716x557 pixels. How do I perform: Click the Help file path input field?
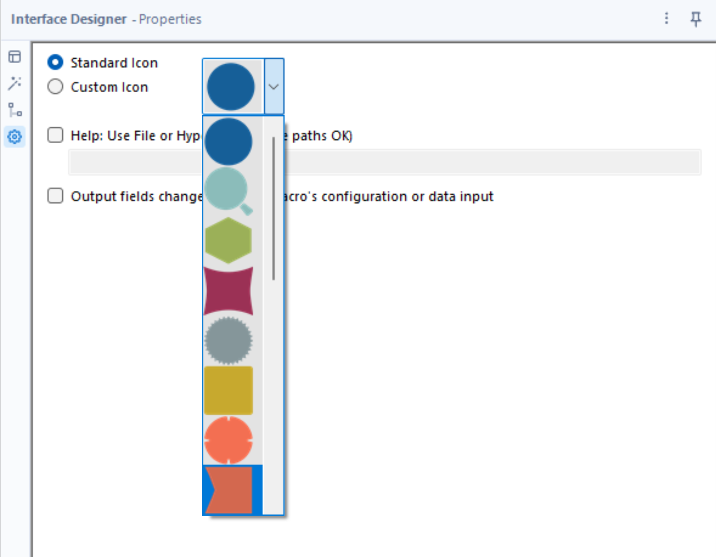click(486, 162)
